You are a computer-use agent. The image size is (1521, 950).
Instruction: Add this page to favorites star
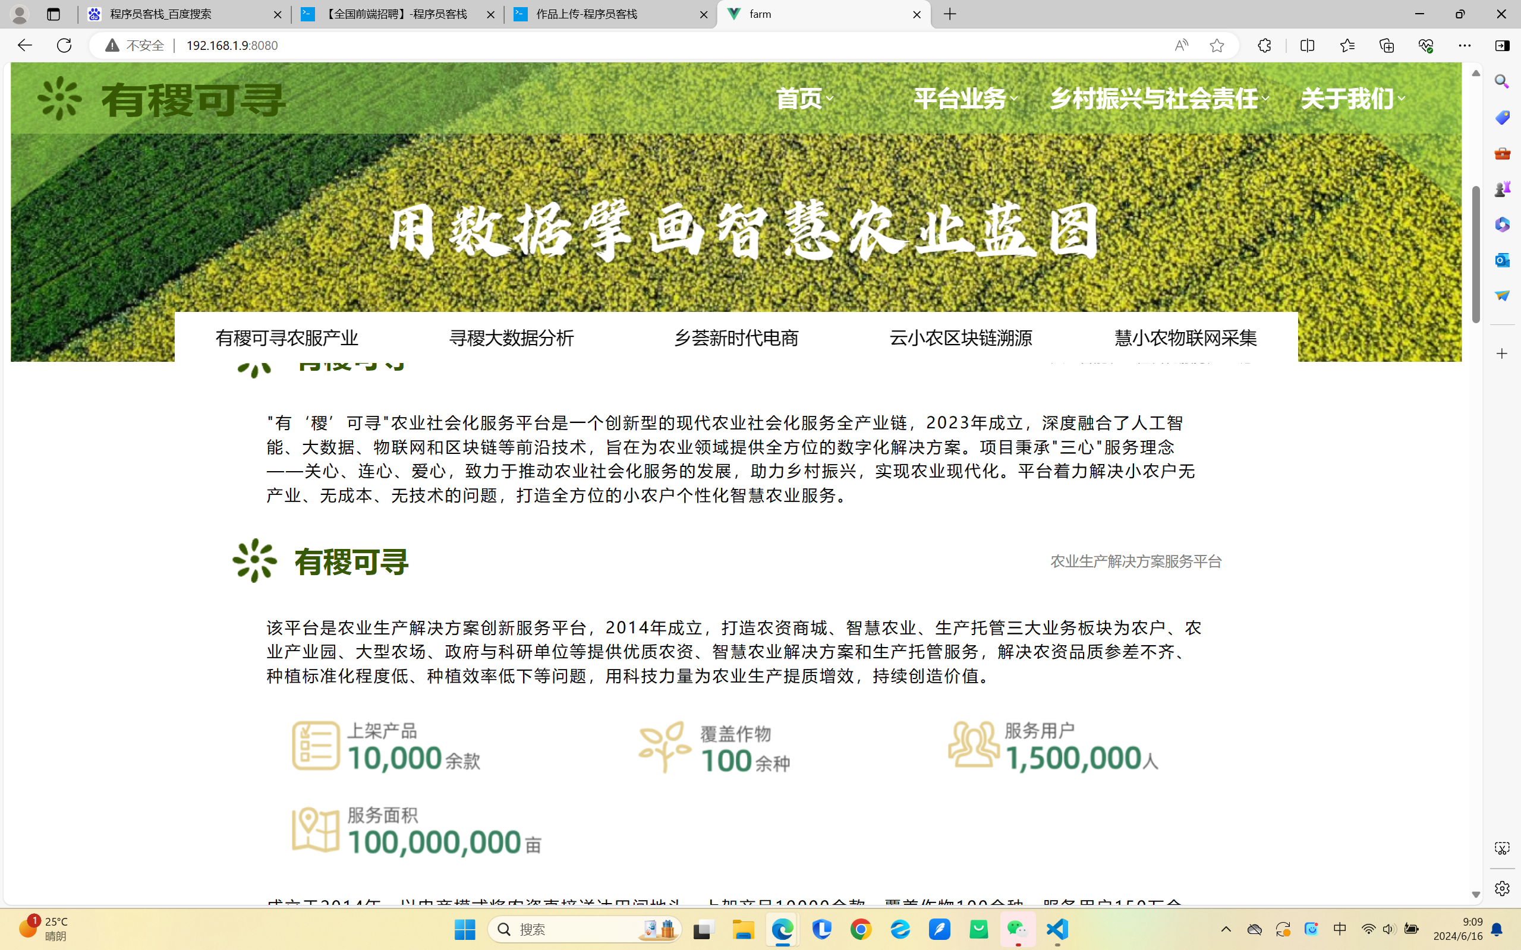(1217, 45)
